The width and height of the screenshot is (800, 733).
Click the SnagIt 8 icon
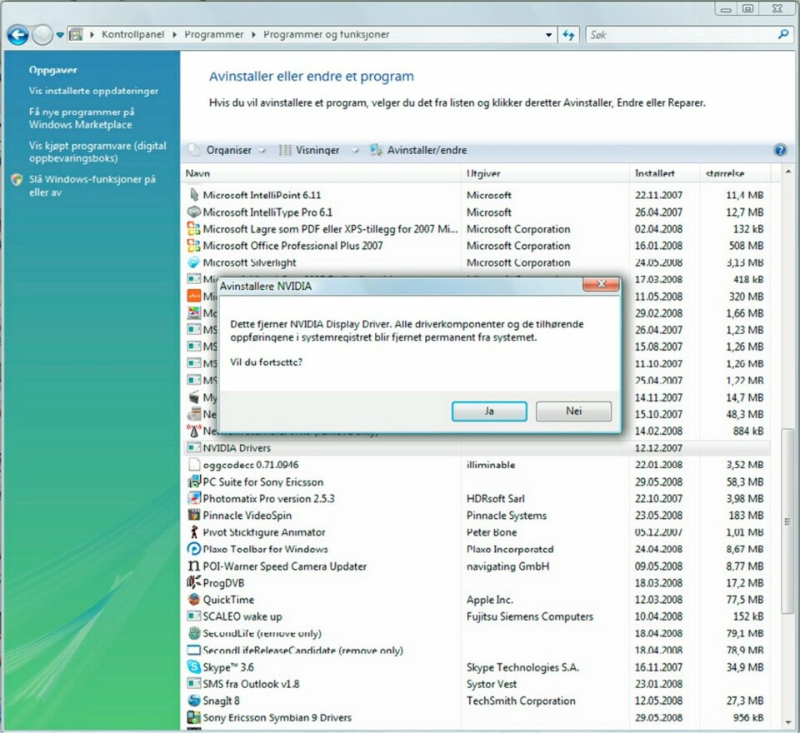pyautogui.click(x=194, y=701)
